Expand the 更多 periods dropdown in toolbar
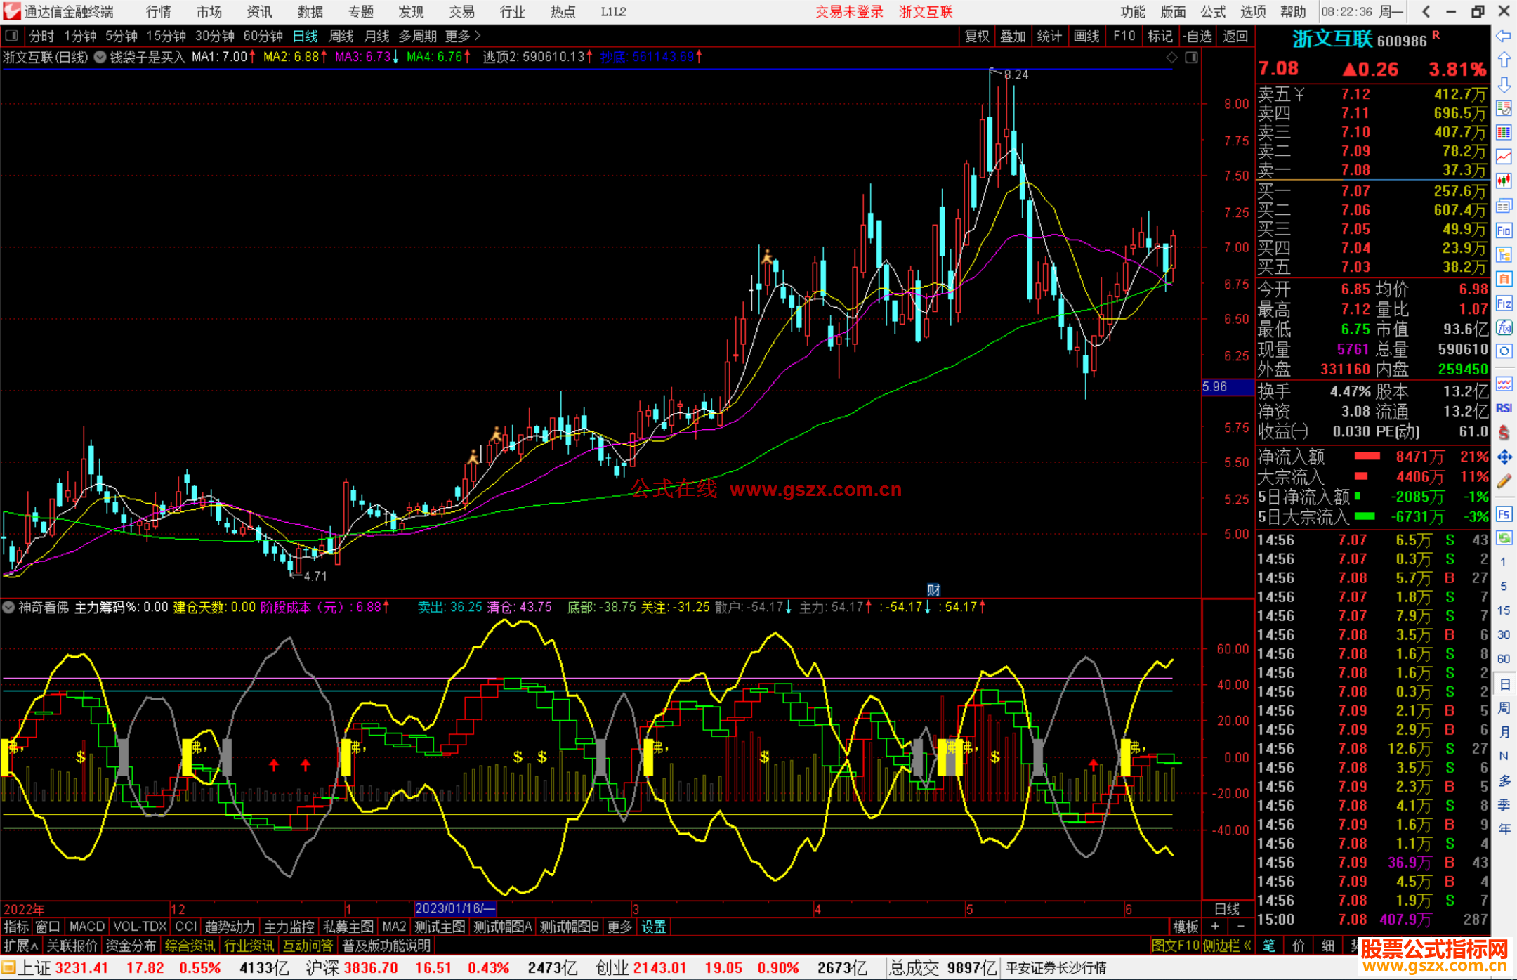Viewport: 1517px width, 980px height. click(464, 36)
